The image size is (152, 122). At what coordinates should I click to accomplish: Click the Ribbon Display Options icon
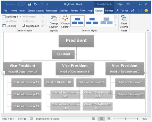coord(128,4)
